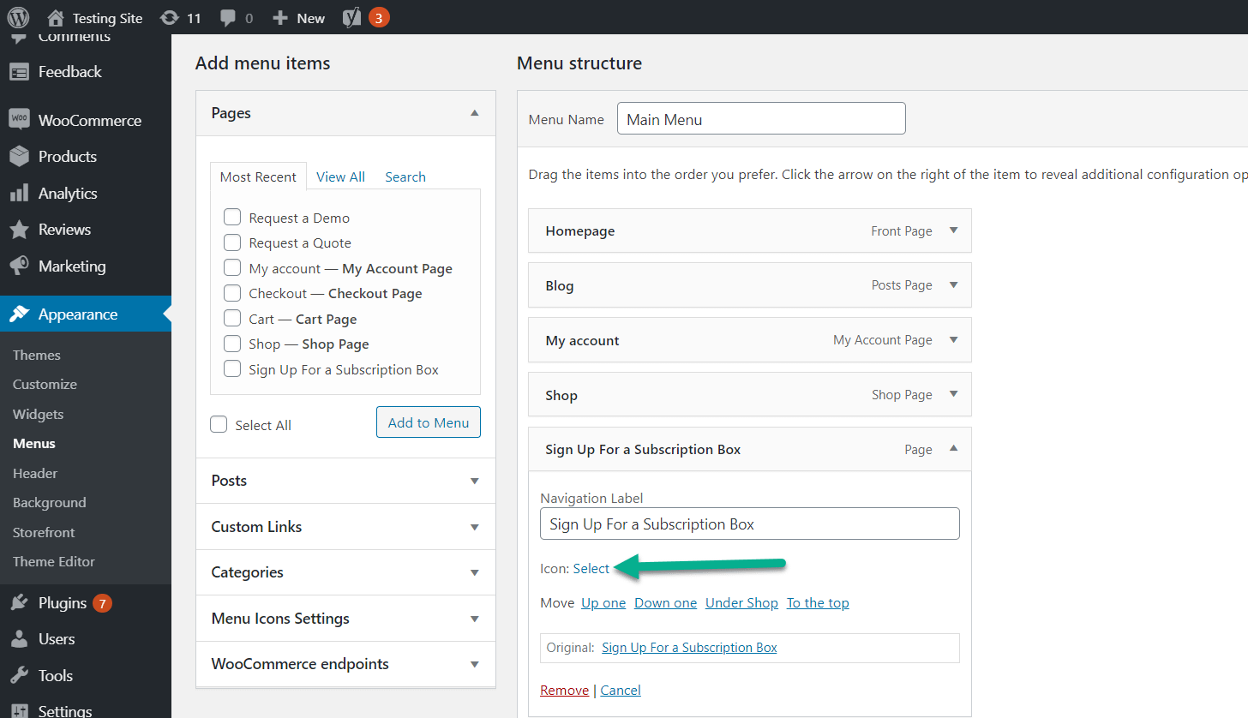This screenshot has height=718, width=1248.
Task: Click the Add to Menu button
Action: click(x=428, y=422)
